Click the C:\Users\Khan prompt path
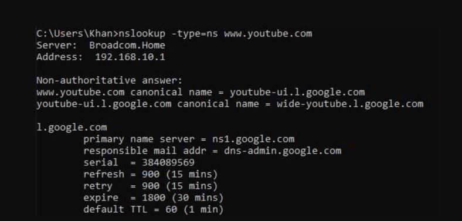Viewport: 462px width, 221px height. pyautogui.click(x=74, y=34)
